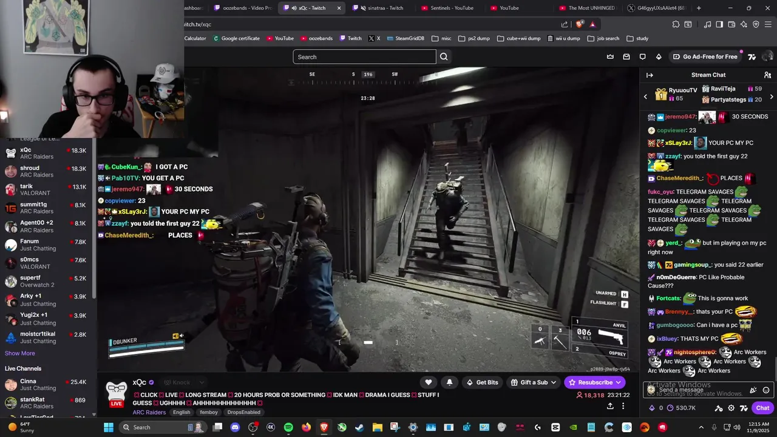
Task: Open Spotify from the taskbar
Action: click(288, 427)
